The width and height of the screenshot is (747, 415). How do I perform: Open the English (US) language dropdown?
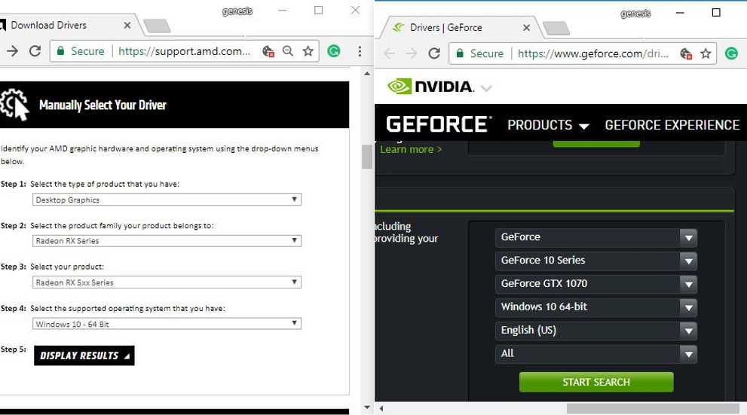[x=595, y=331]
